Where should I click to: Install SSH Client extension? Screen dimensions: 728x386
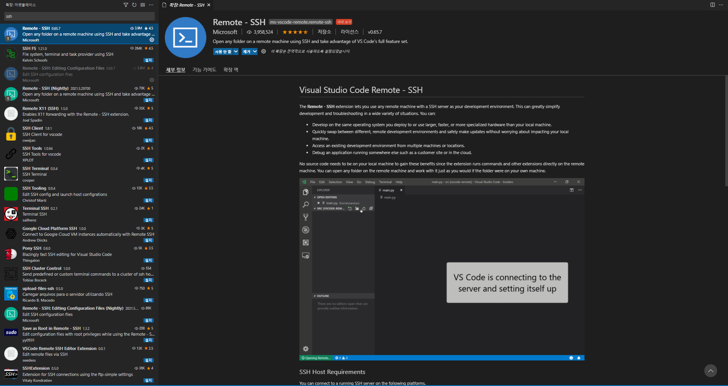(149, 141)
